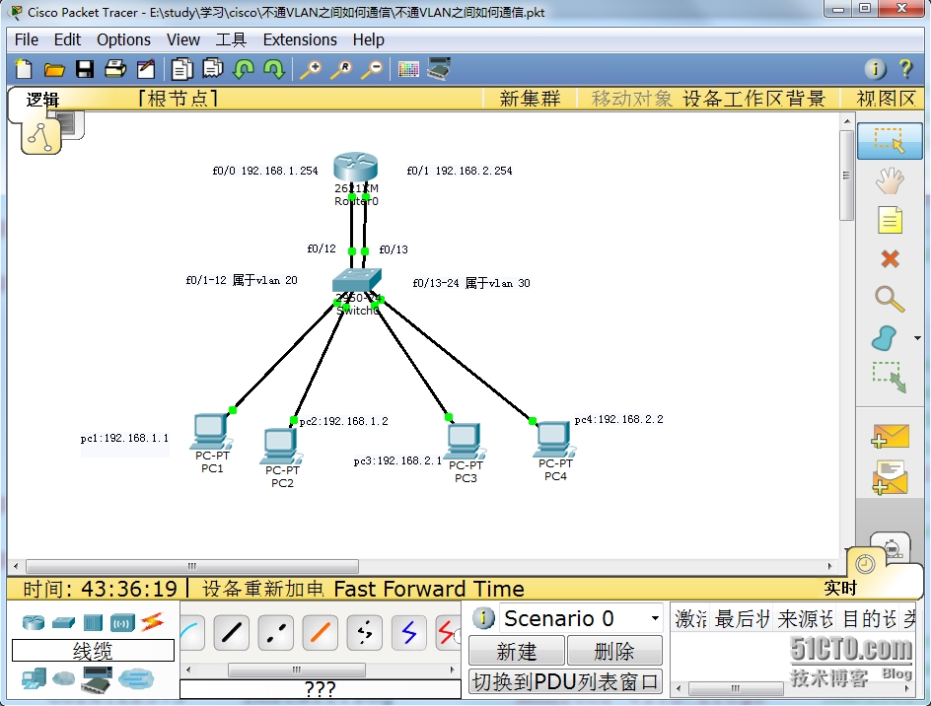This screenshot has width=931, height=706.
Task: Click the Zoom Out magnifier icon
Action: click(372, 70)
